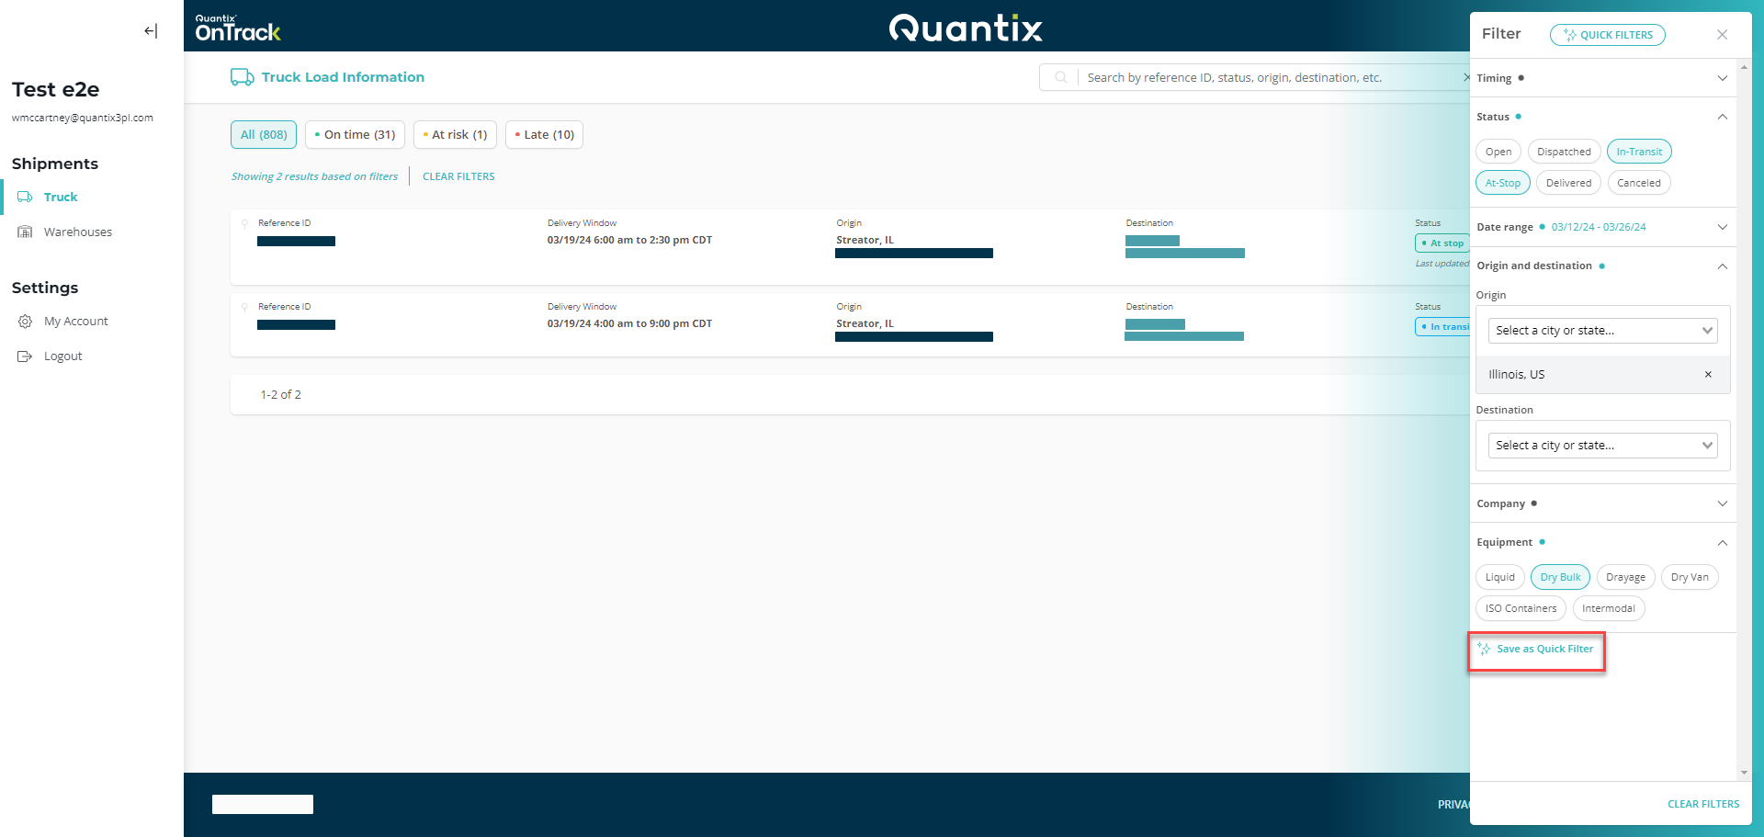Expand the Timing filter section
Viewport: 1764px width, 837px height.
[1722, 79]
